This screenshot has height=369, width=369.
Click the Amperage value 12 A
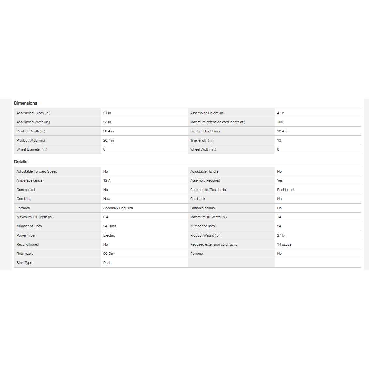[x=107, y=180]
